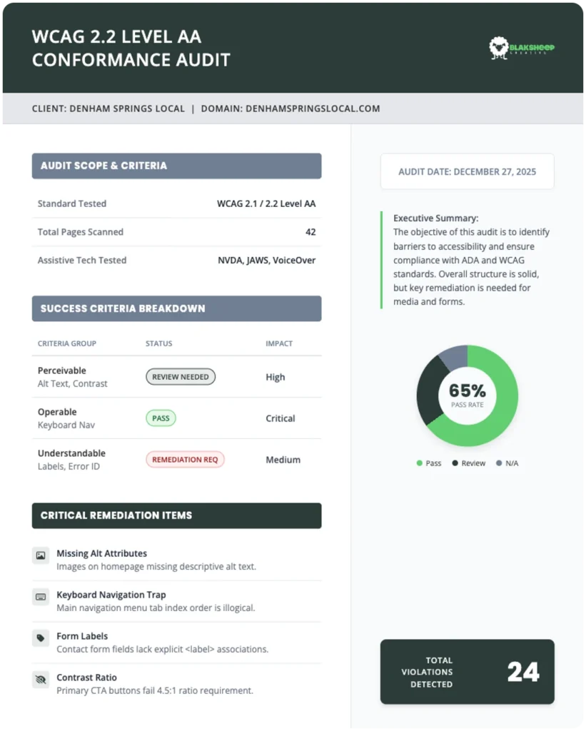
Task: Click the dark Review legend dot
Action: 455,463
